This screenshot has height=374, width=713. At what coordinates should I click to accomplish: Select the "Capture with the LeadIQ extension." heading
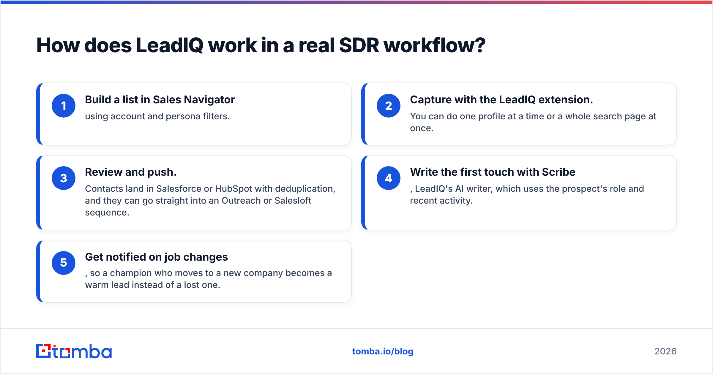pos(501,100)
